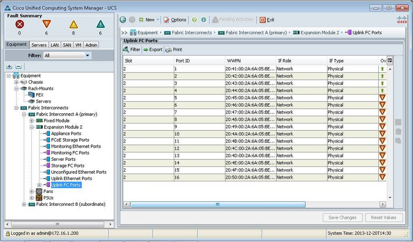Click the Export button above the table

(x=153, y=50)
